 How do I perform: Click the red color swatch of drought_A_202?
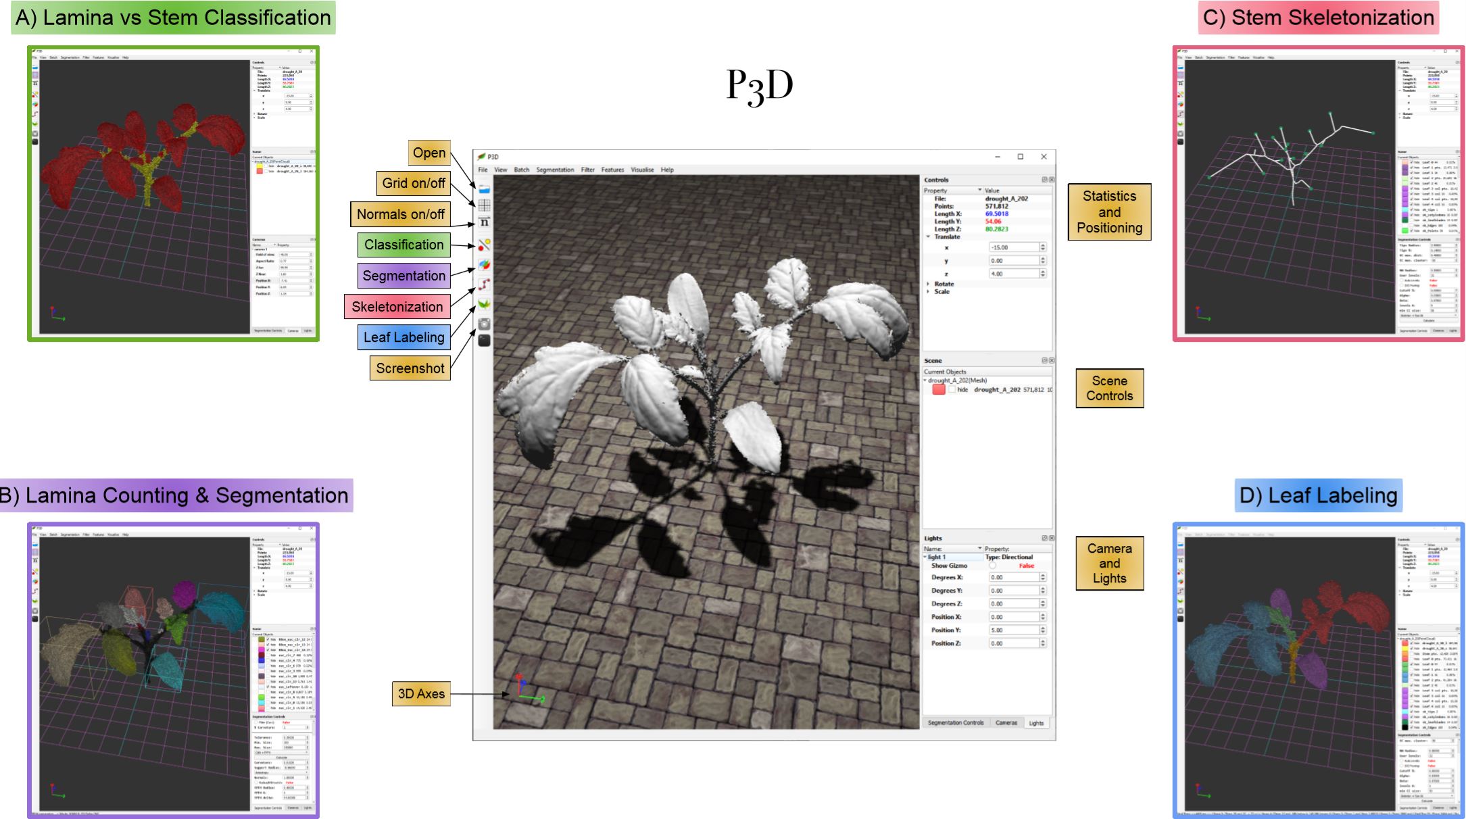[938, 389]
